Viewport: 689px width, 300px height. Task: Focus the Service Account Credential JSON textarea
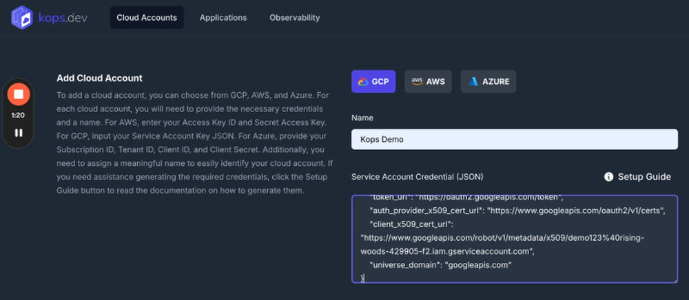(515, 239)
